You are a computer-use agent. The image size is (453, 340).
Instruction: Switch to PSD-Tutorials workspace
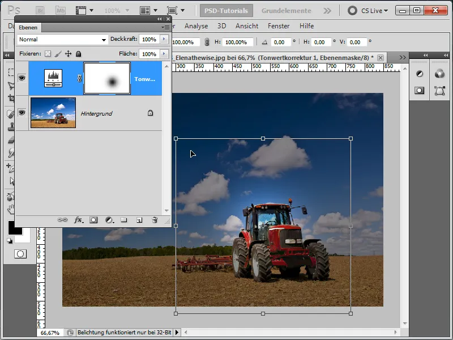[x=226, y=11]
